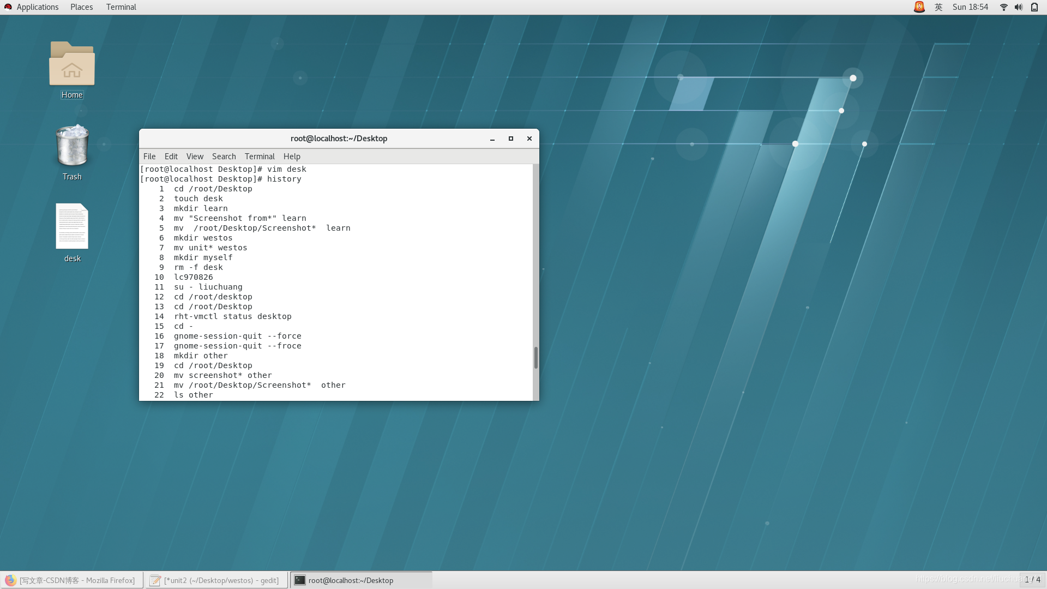Image resolution: width=1047 pixels, height=589 pixels.
Task: Click history line 'gnome-session-quit --force'
Action: (x=238, y=336)
